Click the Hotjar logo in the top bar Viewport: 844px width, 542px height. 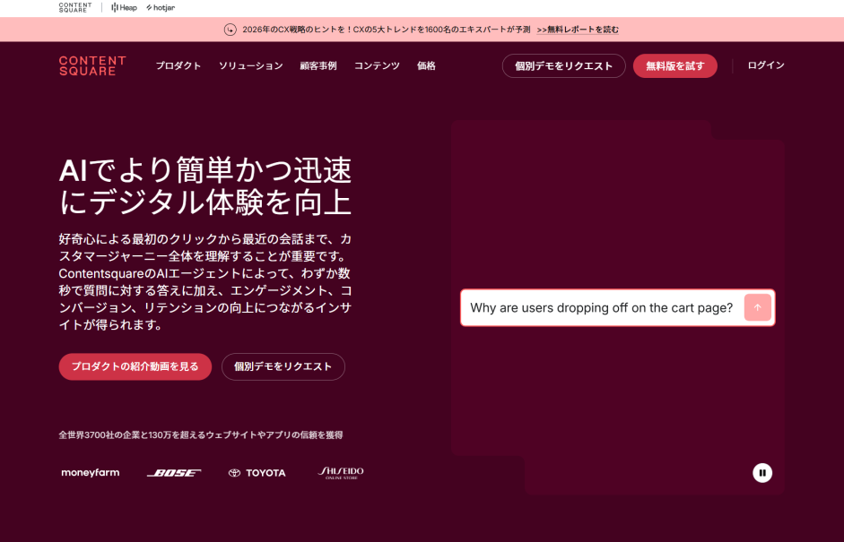(161, 7)
